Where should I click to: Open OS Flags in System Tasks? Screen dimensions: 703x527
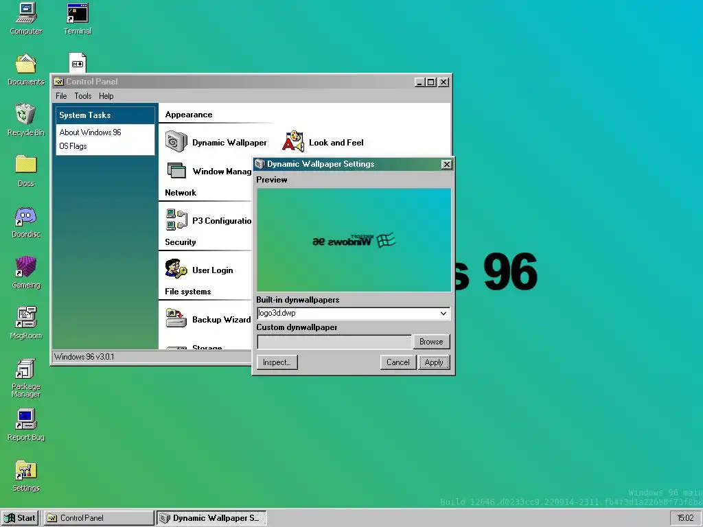(73, 146)
